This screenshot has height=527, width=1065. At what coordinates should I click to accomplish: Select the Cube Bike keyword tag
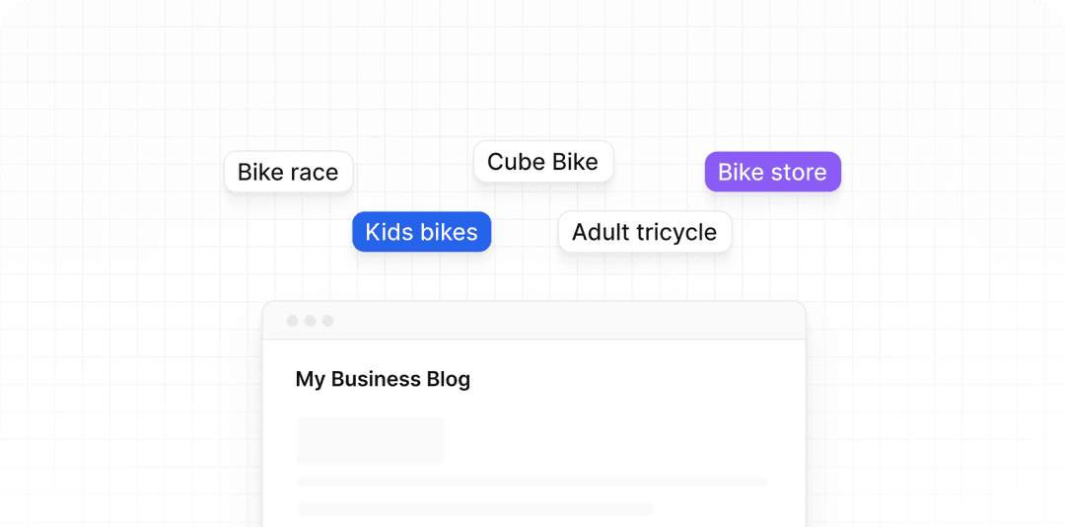[542, 162]
